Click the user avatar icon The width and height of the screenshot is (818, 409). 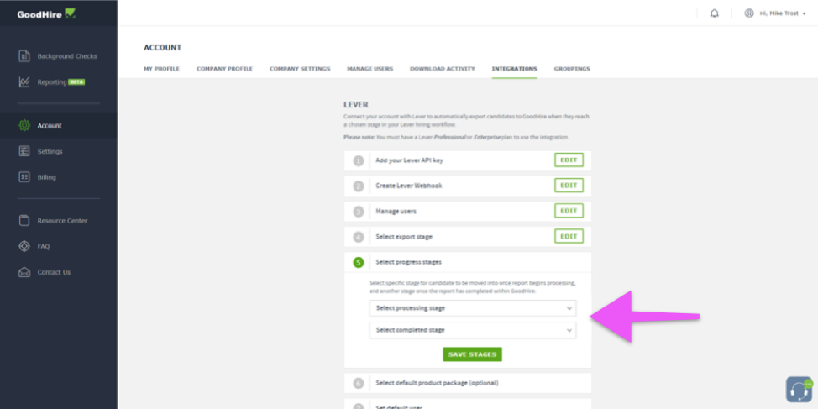click(x=749, y=13)
